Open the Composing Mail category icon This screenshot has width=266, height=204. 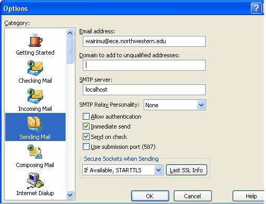(35, 152)
